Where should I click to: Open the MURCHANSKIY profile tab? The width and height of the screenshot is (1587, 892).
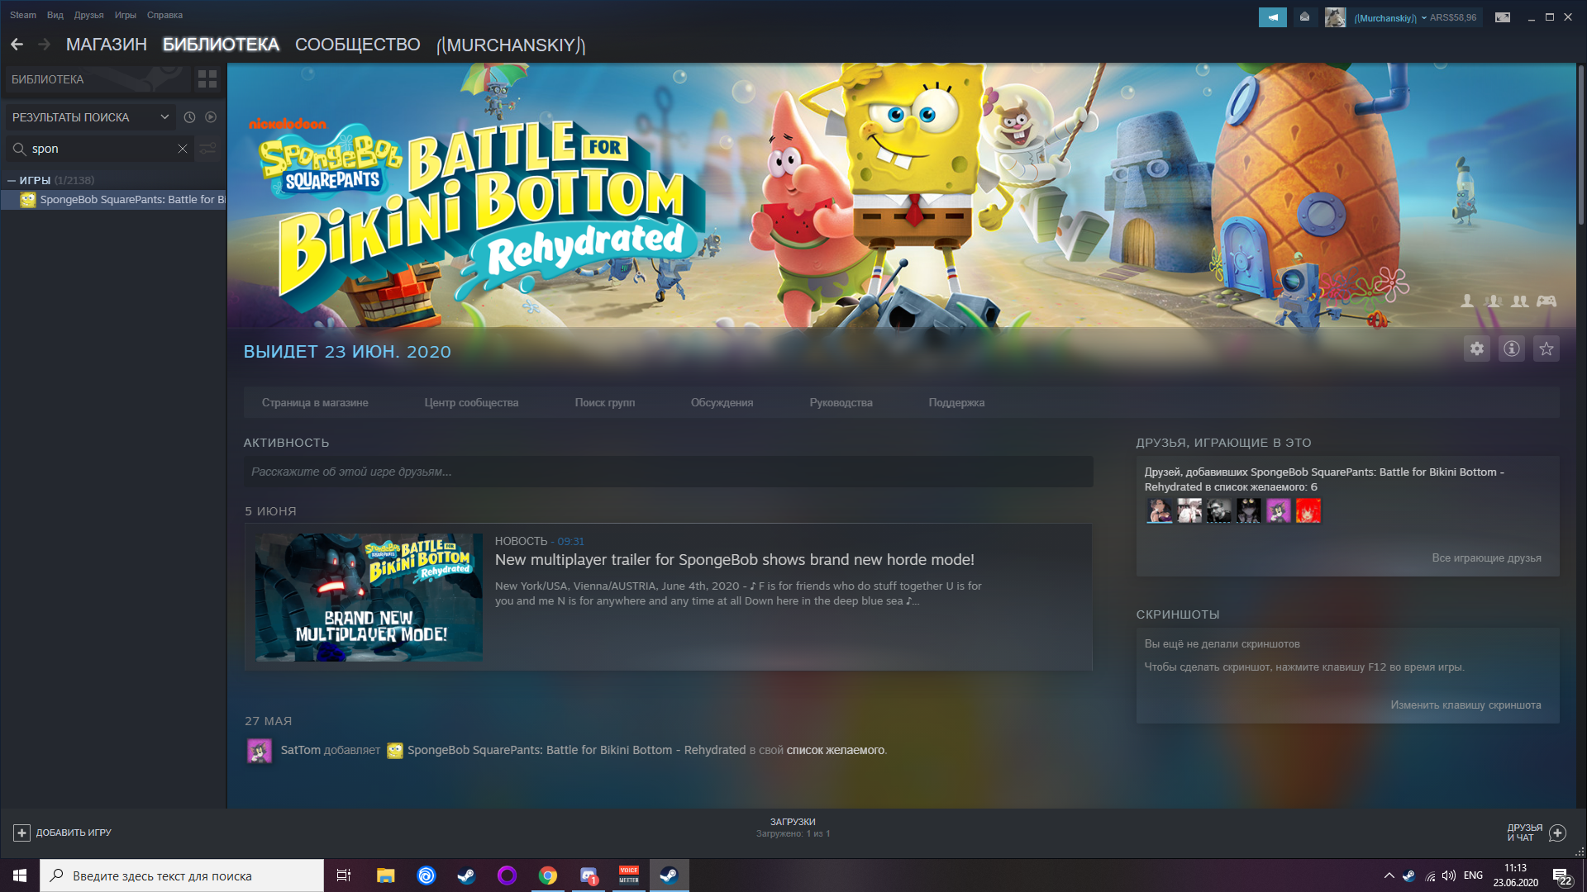(x=511, y=45)
